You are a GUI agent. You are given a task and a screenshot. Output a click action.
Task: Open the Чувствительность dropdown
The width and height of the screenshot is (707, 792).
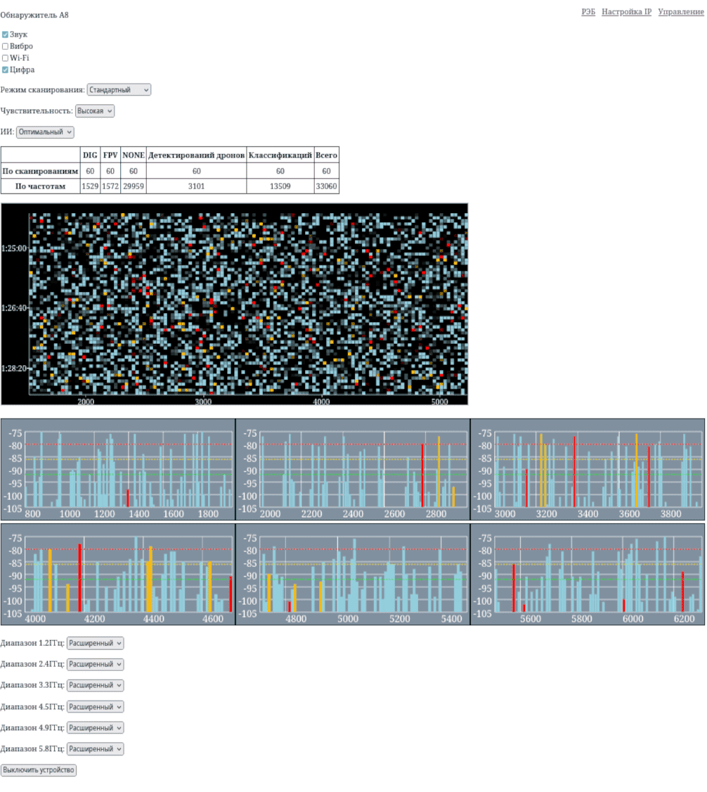(94, 111)
